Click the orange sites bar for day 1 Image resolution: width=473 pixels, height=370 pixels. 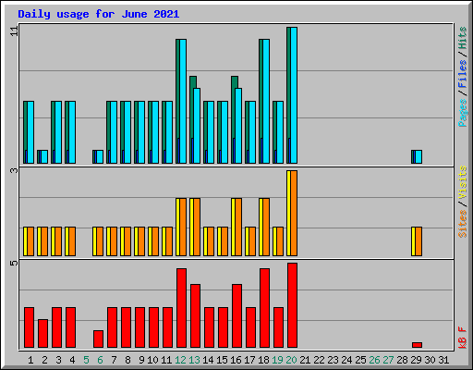(x=30, y=241)
